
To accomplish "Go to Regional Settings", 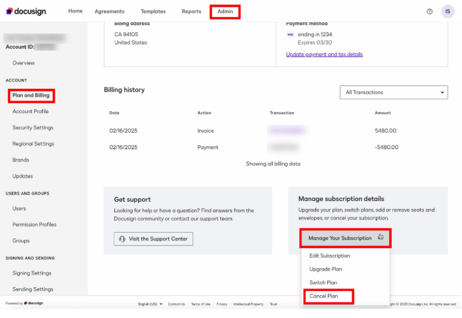I will pos(33,144).
